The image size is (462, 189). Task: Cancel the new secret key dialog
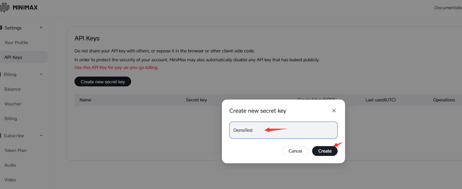[x=295, y=151]
